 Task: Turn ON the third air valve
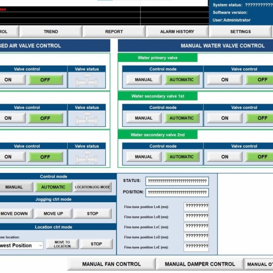[x=12, y=157]
